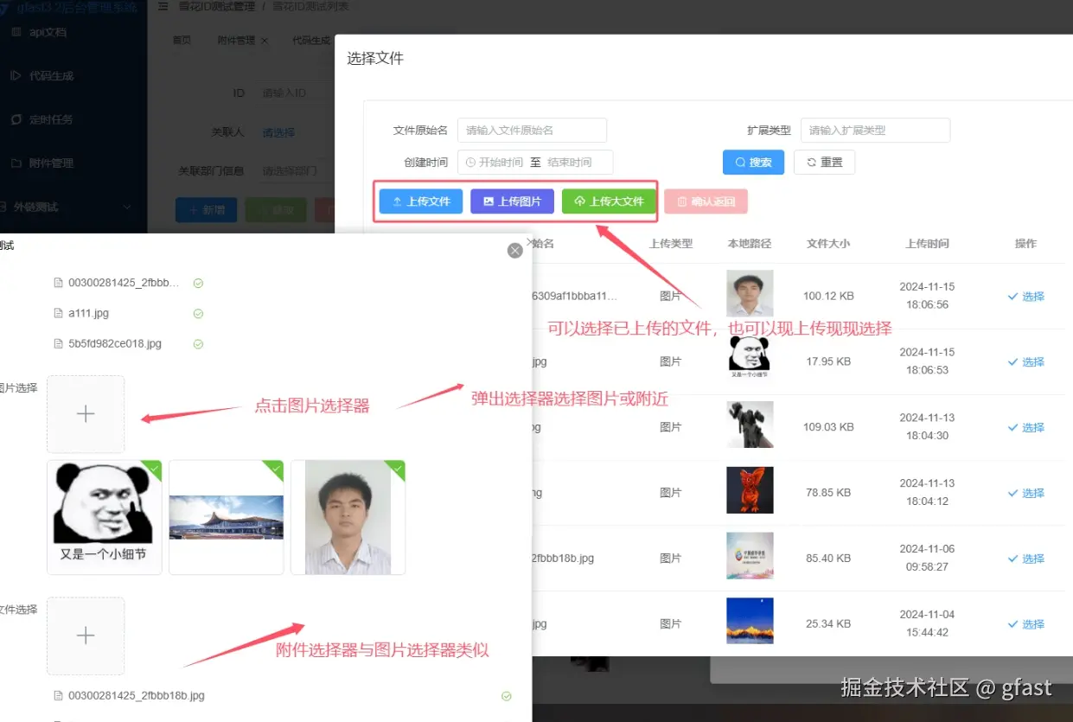Click 选择 in the 100.12 KB row
This screenshot has height=722, width=1073.
(x=1025, y=297)
